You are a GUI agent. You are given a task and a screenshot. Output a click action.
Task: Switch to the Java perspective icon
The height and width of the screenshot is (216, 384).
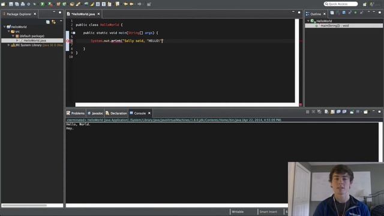[x=372, y=4]
